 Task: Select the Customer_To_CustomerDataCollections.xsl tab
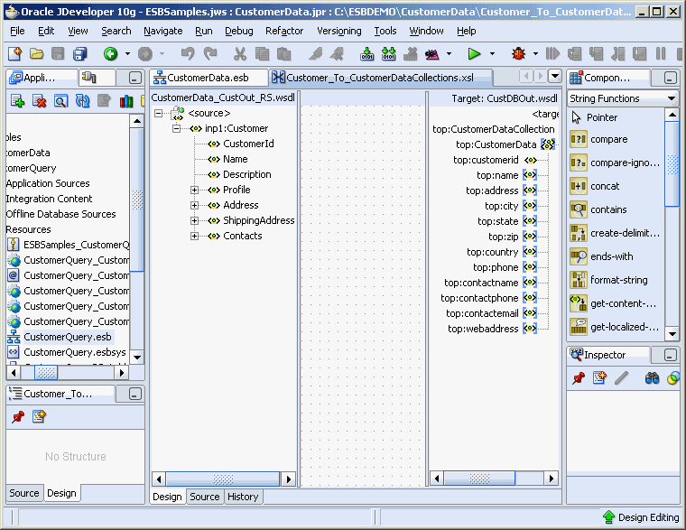380,78
